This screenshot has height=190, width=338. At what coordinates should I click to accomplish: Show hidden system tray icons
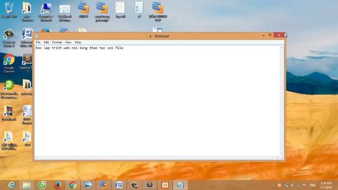273,185
